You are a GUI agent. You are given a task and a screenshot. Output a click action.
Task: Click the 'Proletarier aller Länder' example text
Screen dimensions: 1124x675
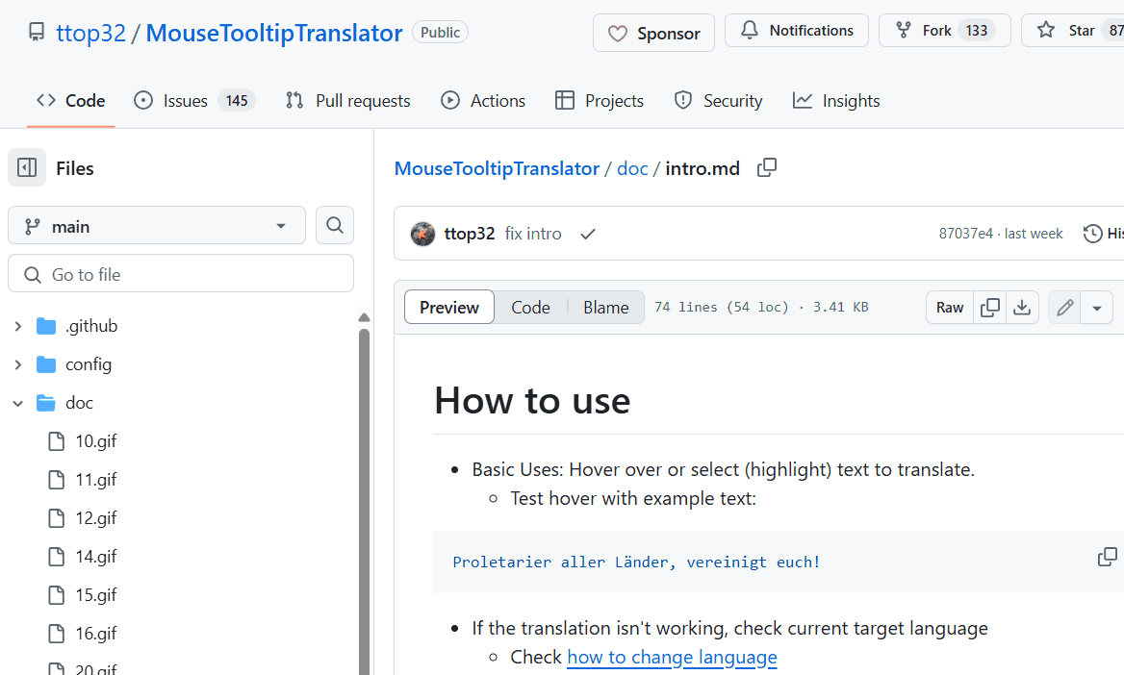(636, 562)
